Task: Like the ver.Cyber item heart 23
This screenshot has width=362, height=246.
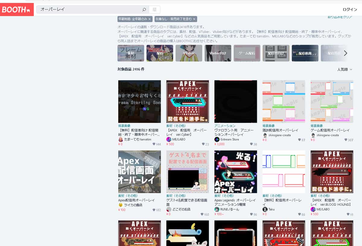Action: 203,144
